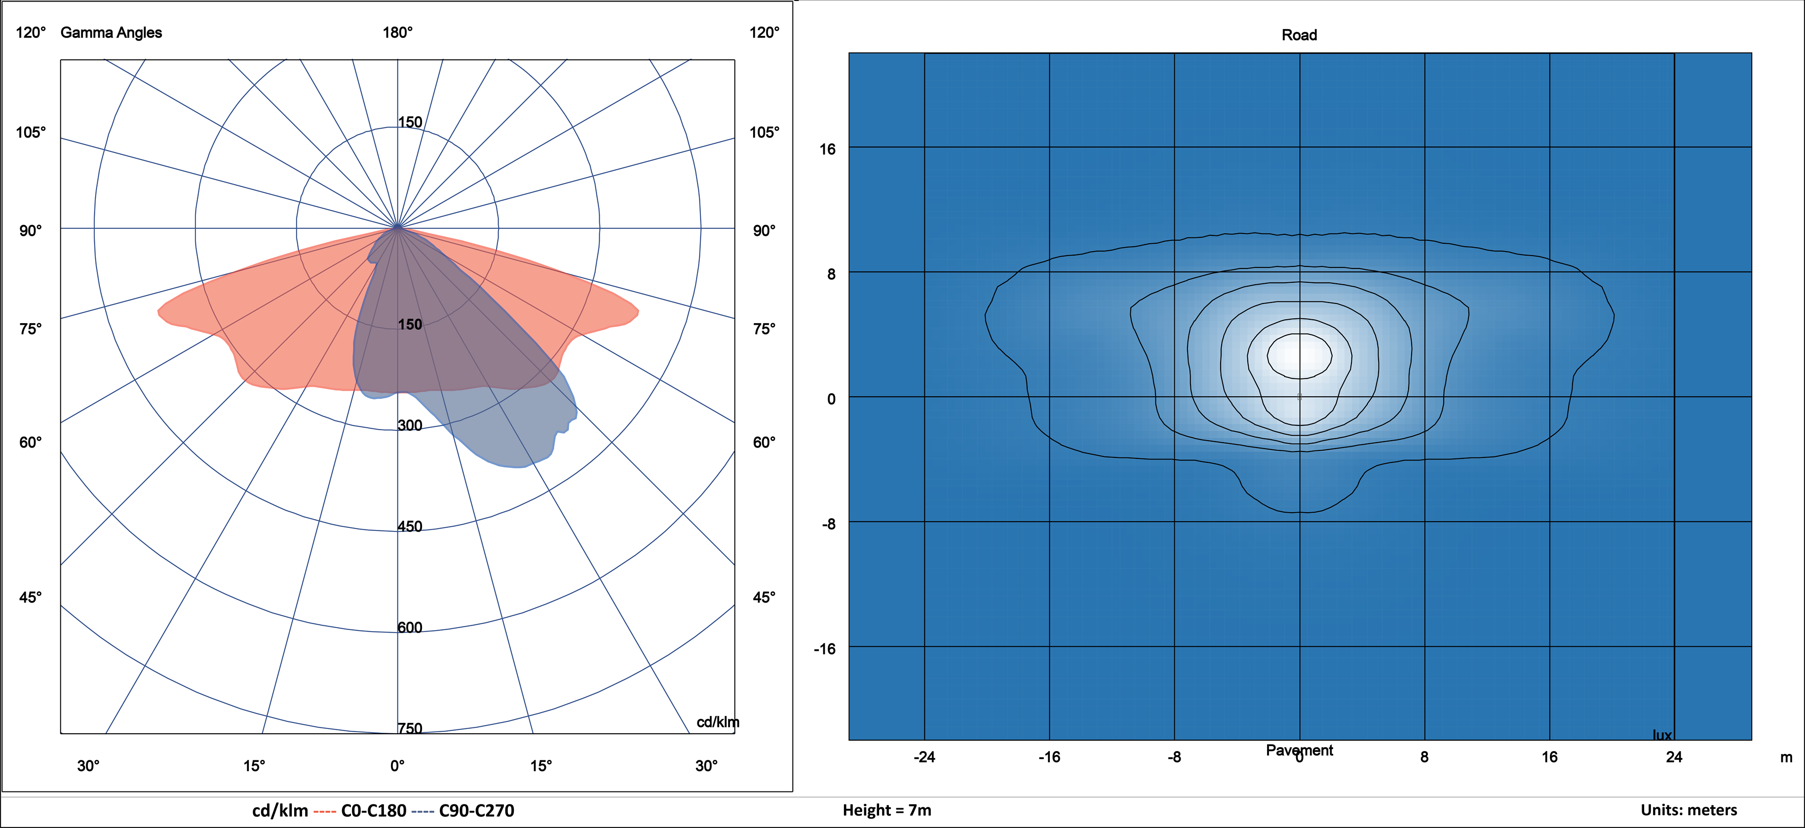The width and height of the screenshot is (1805, 828).
Task: Click the 300 radial scale label
Action: (410, 425)
